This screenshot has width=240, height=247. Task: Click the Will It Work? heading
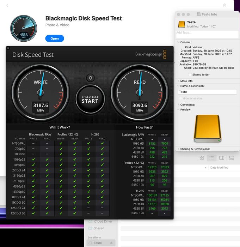point(60,127)
